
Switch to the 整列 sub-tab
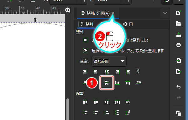(x=86, y=24)
